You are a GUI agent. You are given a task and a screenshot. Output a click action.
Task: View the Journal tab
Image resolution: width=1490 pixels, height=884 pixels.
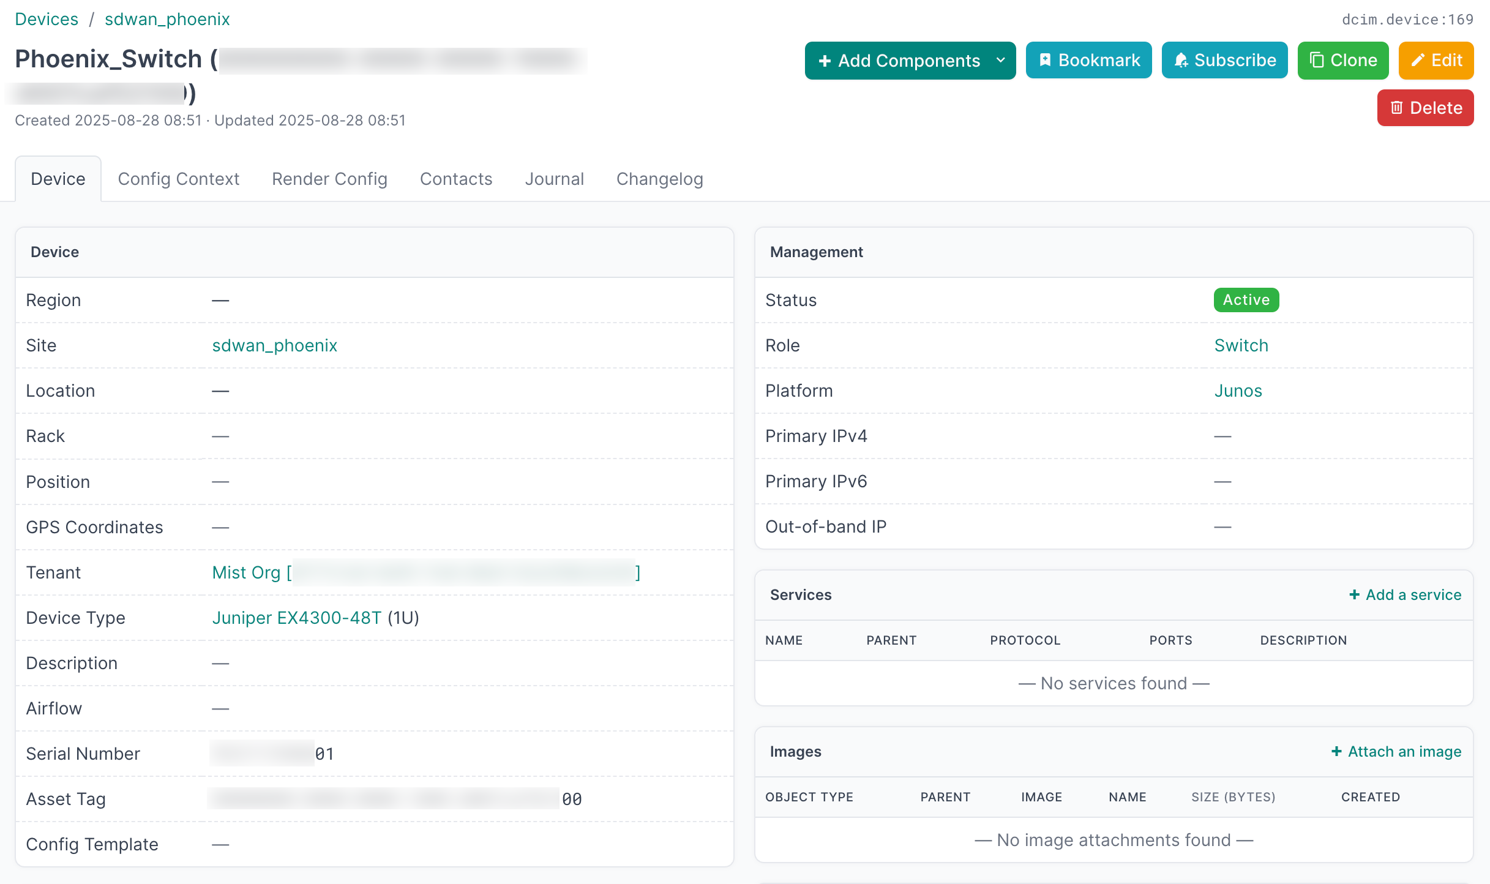pos(554,179)
